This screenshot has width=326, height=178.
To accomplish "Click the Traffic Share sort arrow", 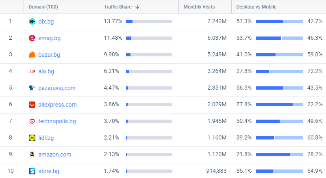I will (137, 7).
